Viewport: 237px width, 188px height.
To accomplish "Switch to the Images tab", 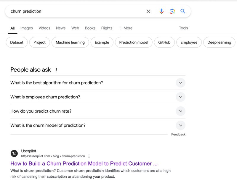I will click(x=27, y=28).
